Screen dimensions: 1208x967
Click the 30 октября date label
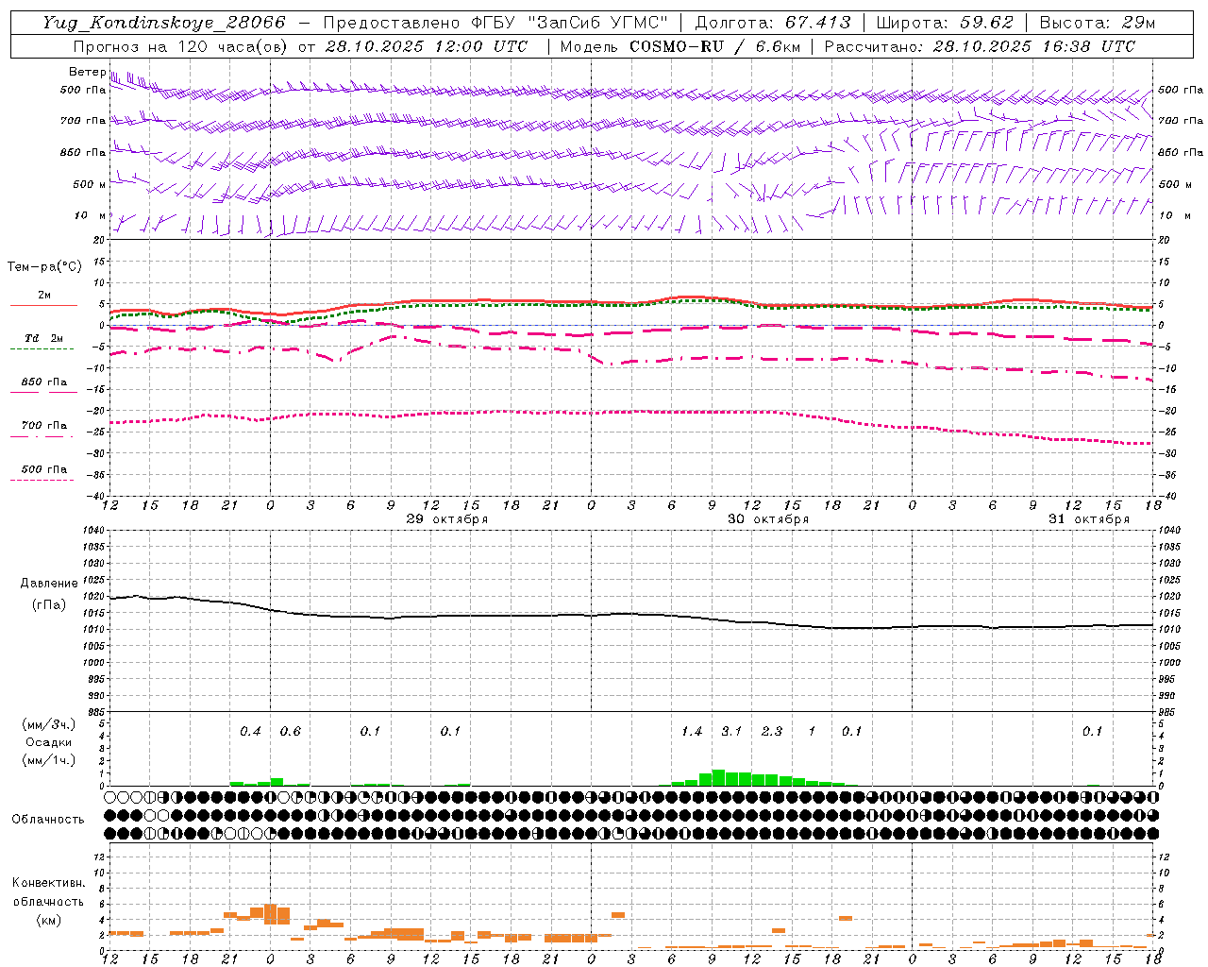[x=768, y=519]
